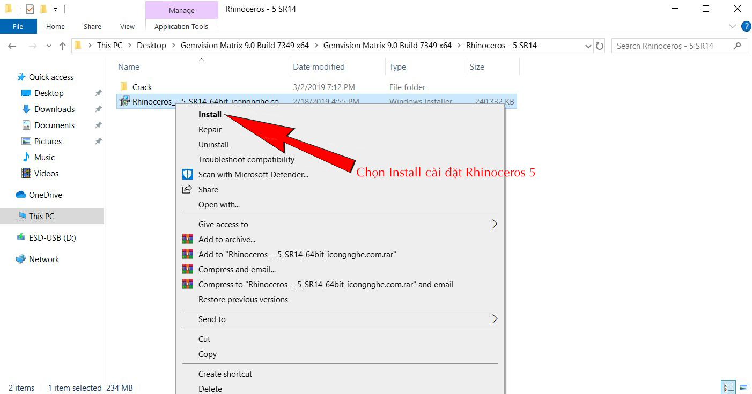Expand the Send to submenu
Screen dimensions: 752x394
pos(340,319)
